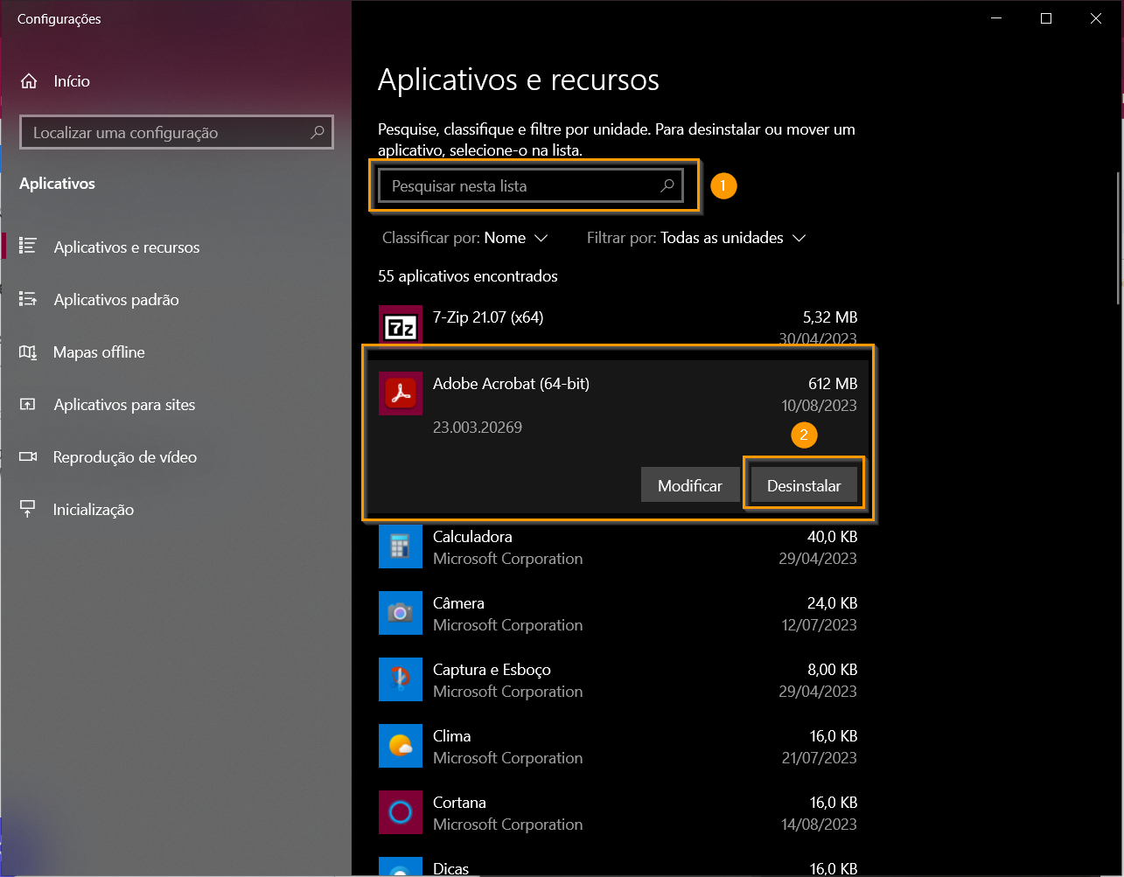Image resolution: width=1124 pixels, height=877 pixels.
Task: Click the Desinstalar button for Adobe Acrobat
Action: [804, 485]
